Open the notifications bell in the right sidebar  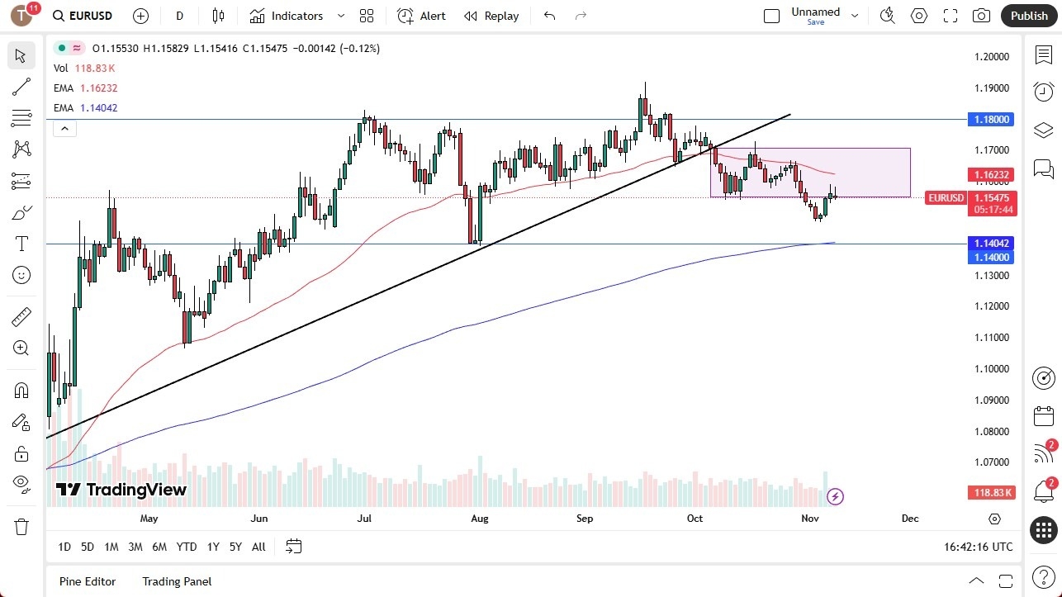(1042, 491)
